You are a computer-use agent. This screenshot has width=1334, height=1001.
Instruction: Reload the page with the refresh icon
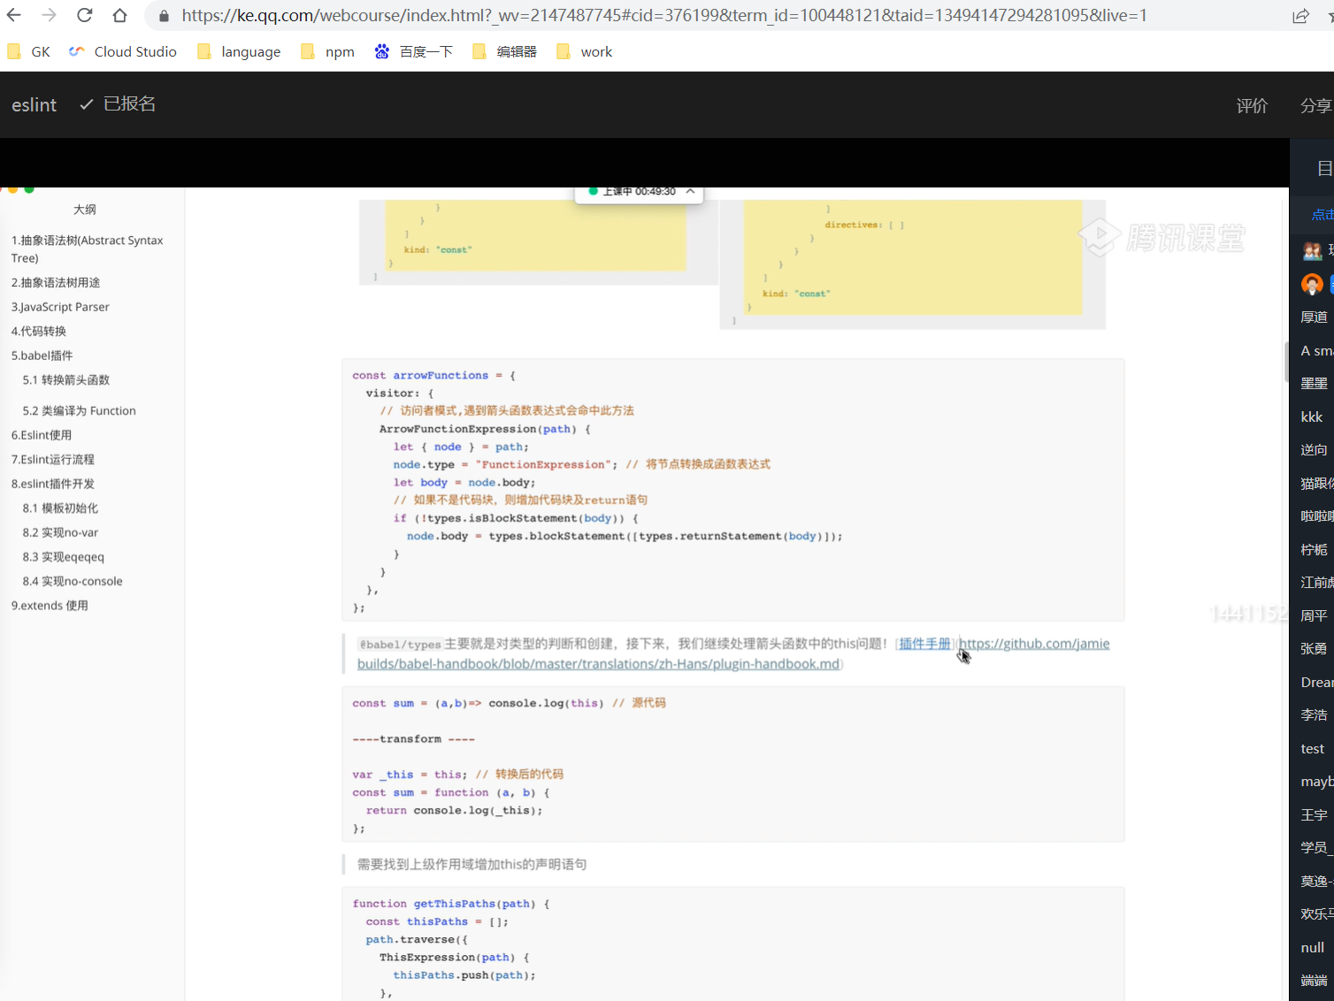coord(84,15)
